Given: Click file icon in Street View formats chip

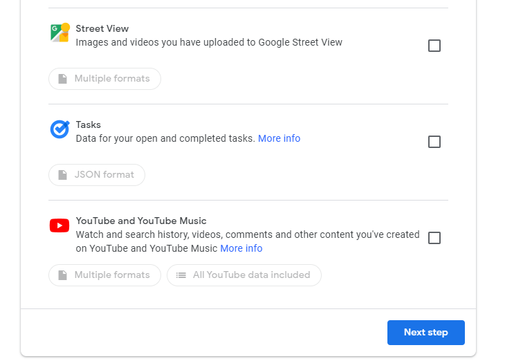Looking at the screenshot, I should 62,79.
